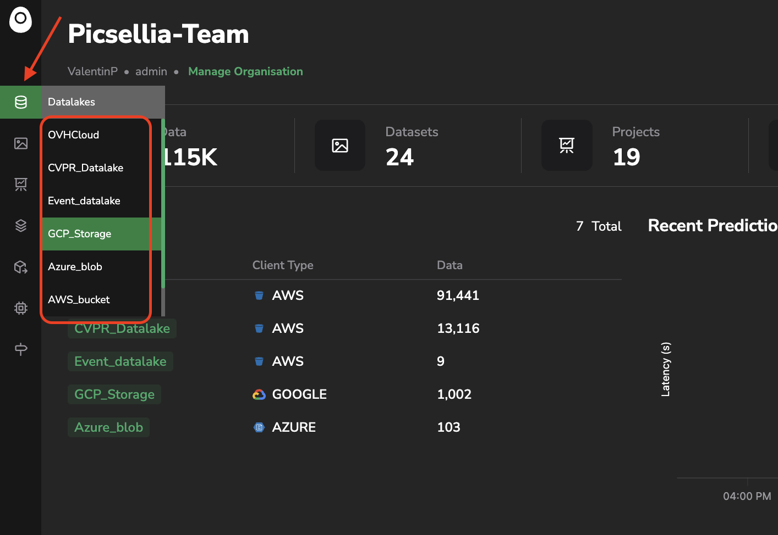This screenshot has height=535, width=778.
Task: Open the CVPR_Datalake table link
Action: (x=122, y=328)
